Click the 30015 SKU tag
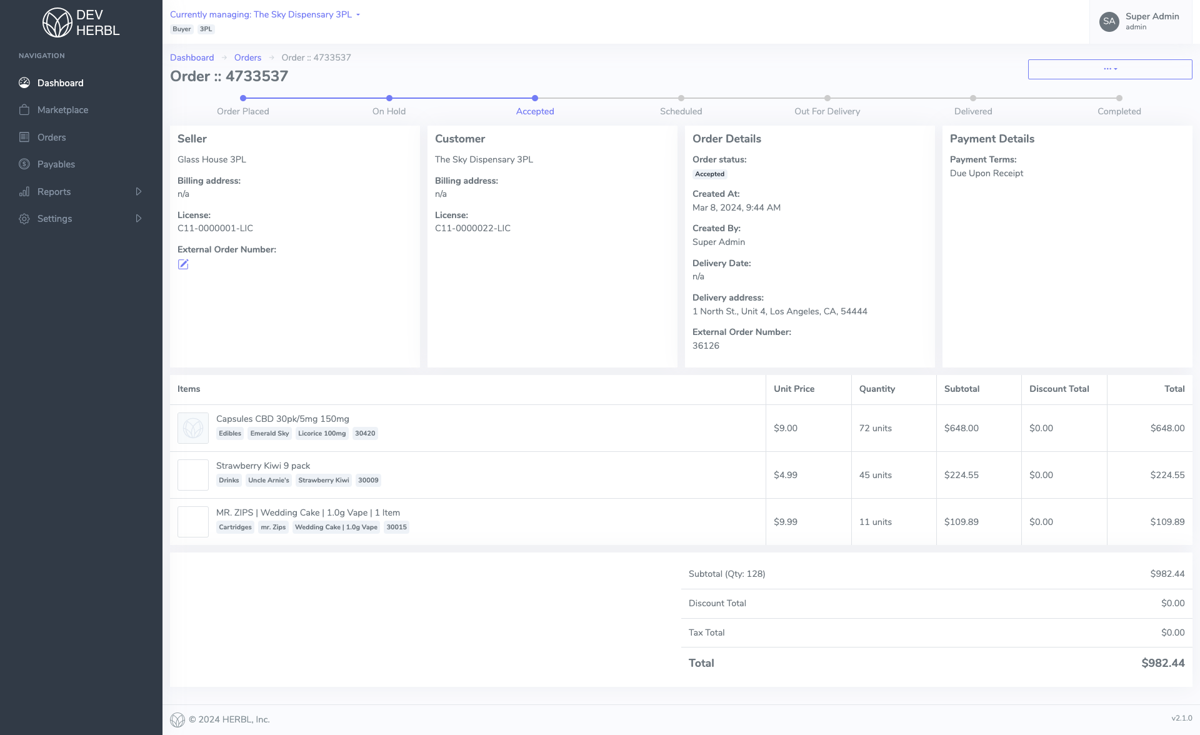Viewport: 1200px width, 735px height. [x=396, y=527]
